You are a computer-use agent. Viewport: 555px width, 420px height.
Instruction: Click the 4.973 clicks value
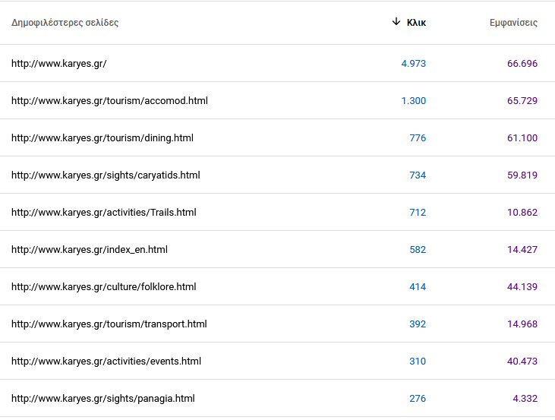click(414, 63)
